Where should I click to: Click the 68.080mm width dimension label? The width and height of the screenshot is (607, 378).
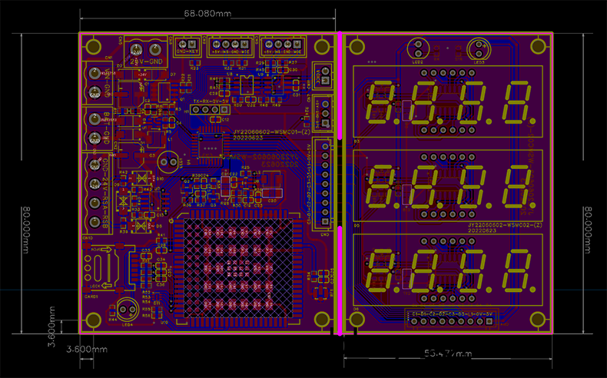tap(207, 14)
